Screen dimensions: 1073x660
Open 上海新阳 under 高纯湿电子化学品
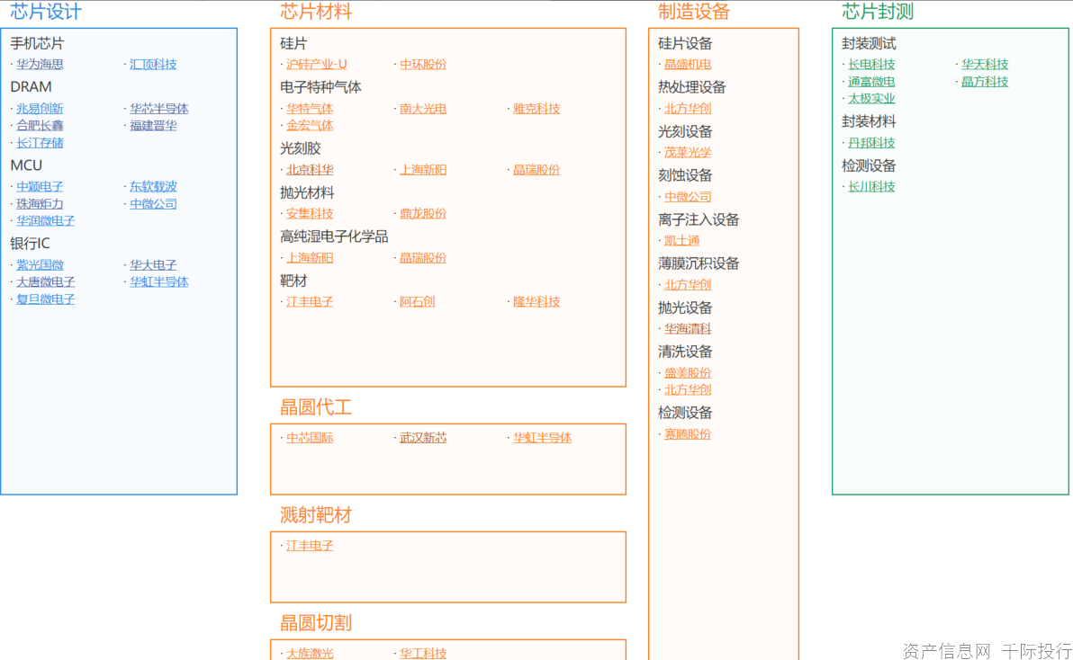click(310, 258)
